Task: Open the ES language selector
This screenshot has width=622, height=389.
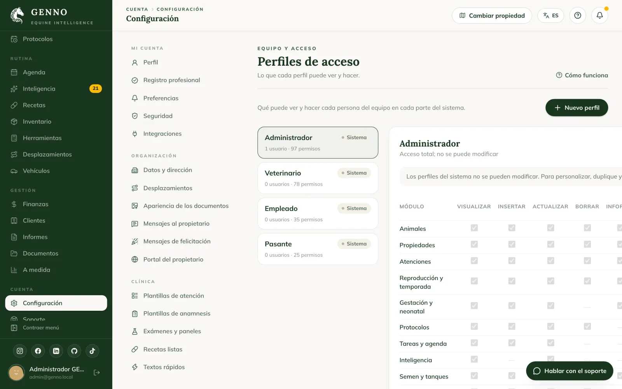Action: pyautogui.click(x=550, y=16)
